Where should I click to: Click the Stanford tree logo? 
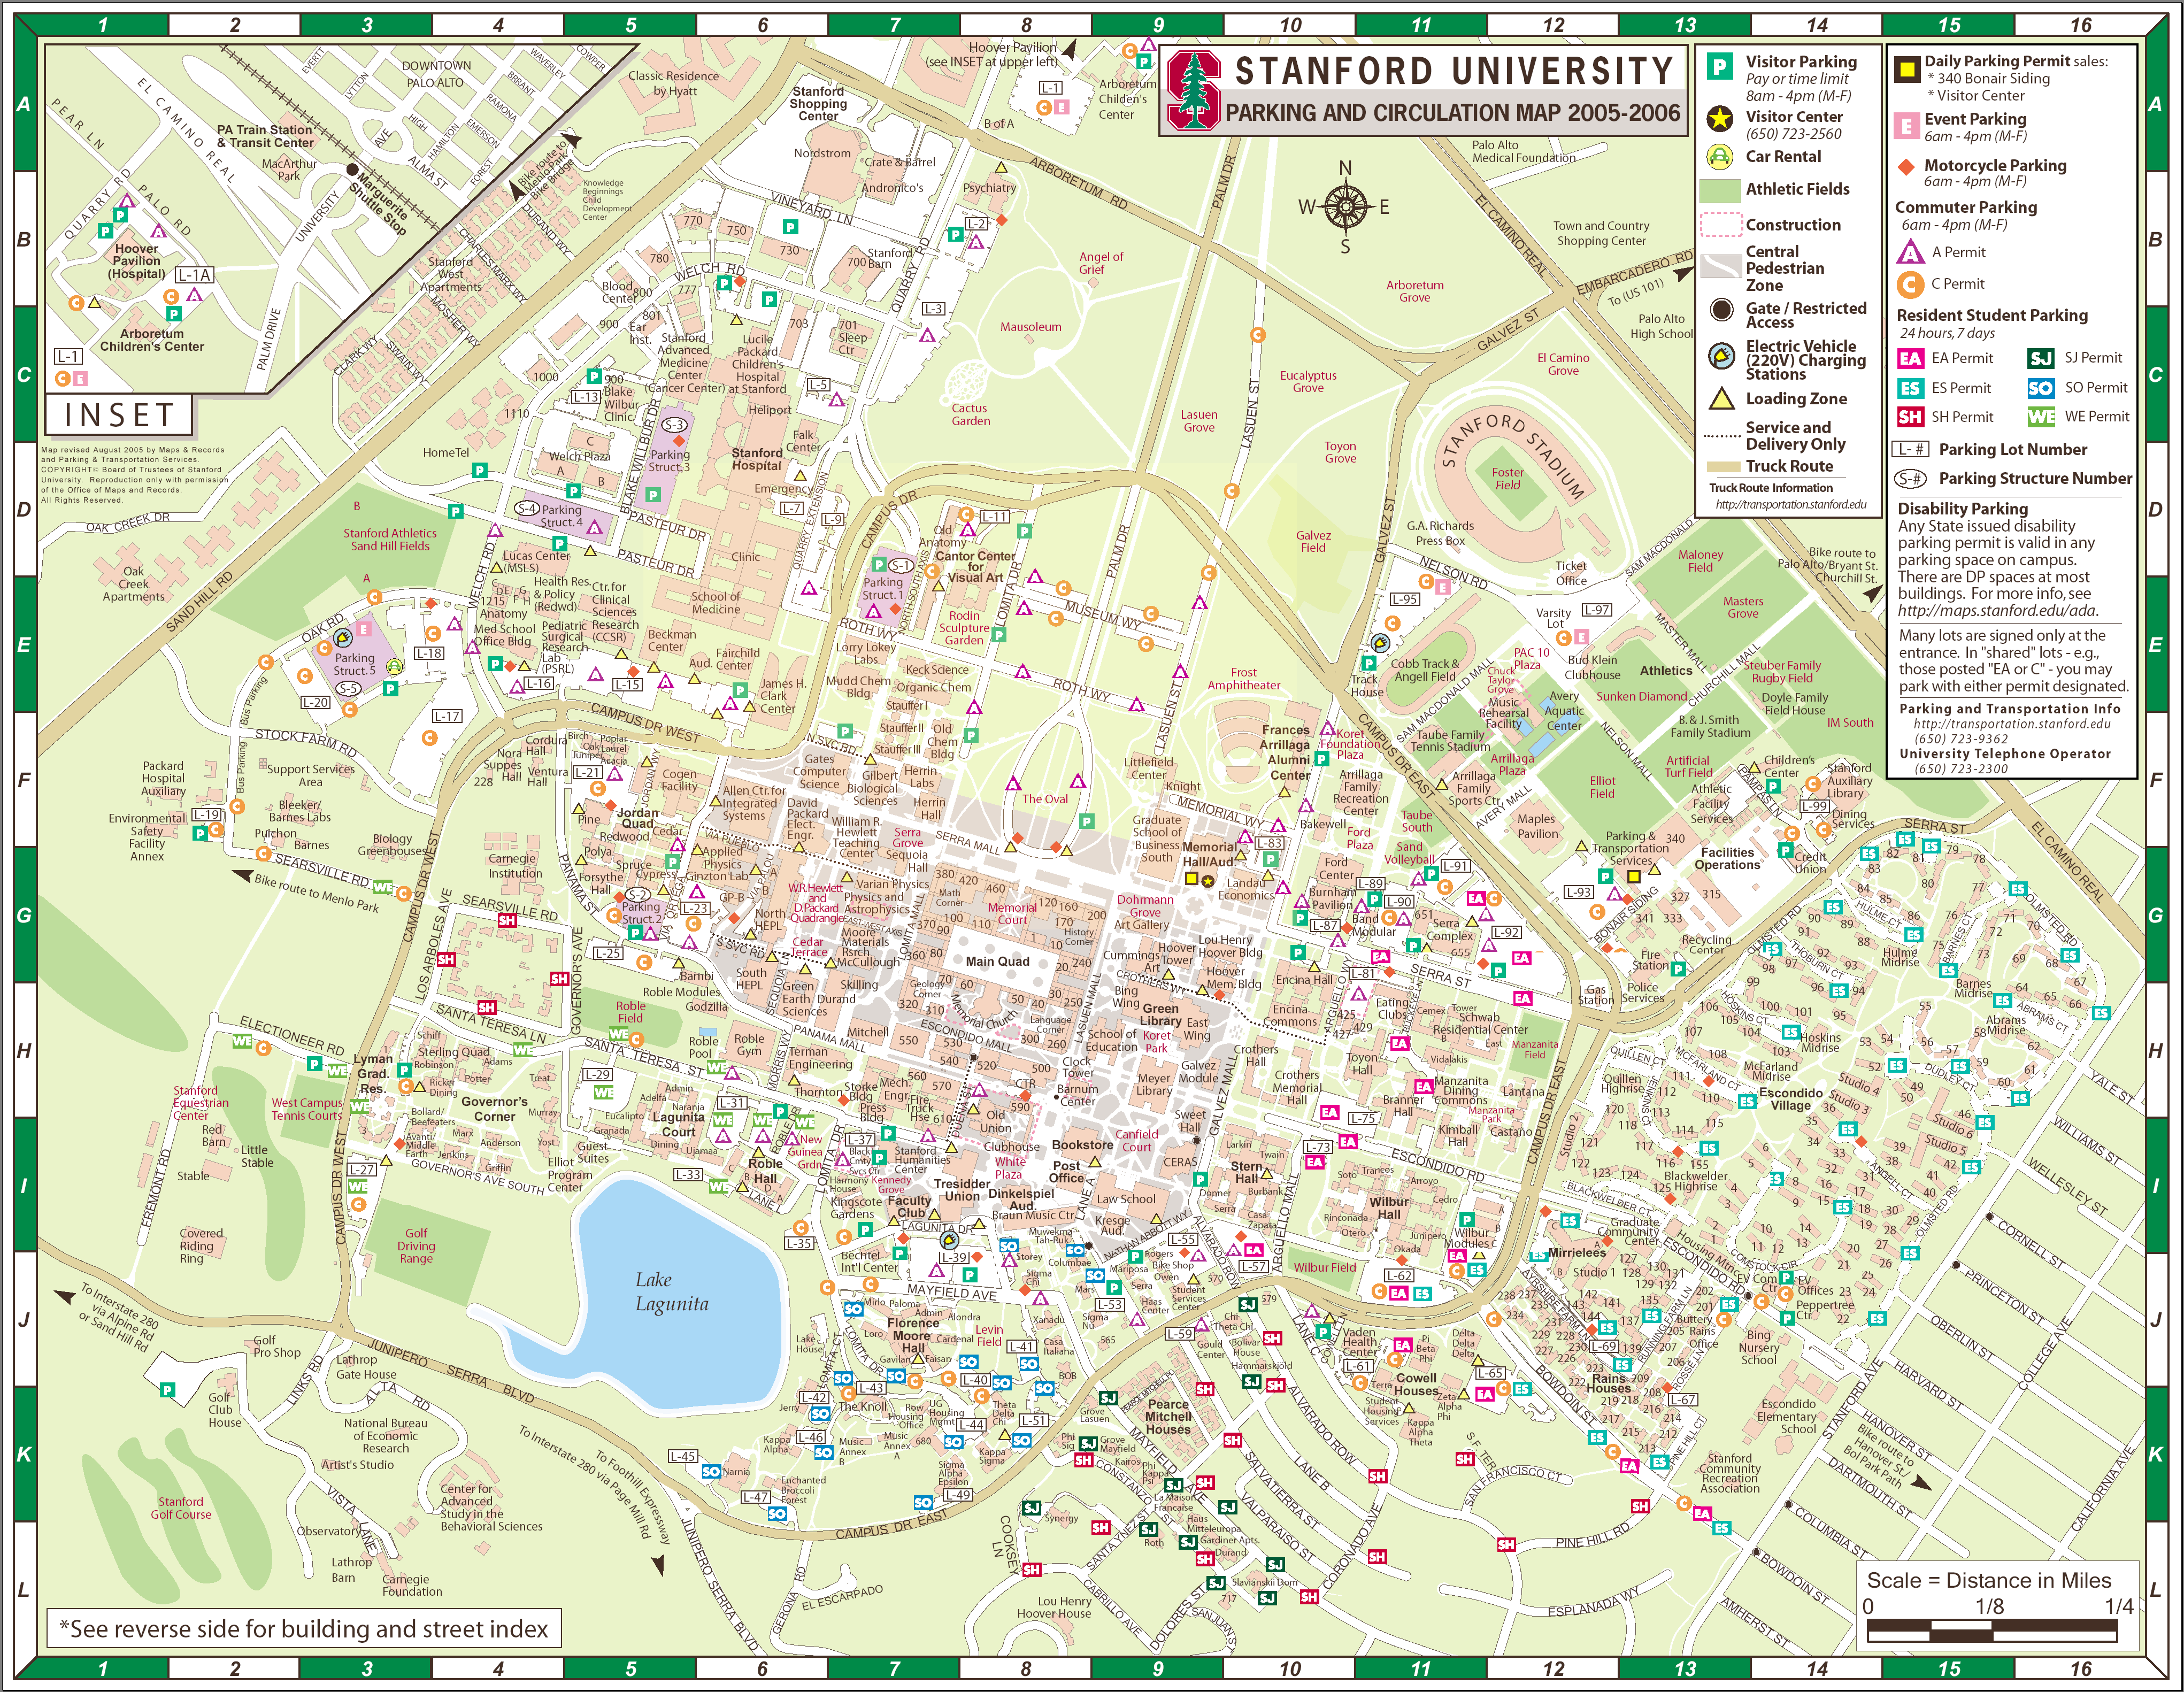1194,90
